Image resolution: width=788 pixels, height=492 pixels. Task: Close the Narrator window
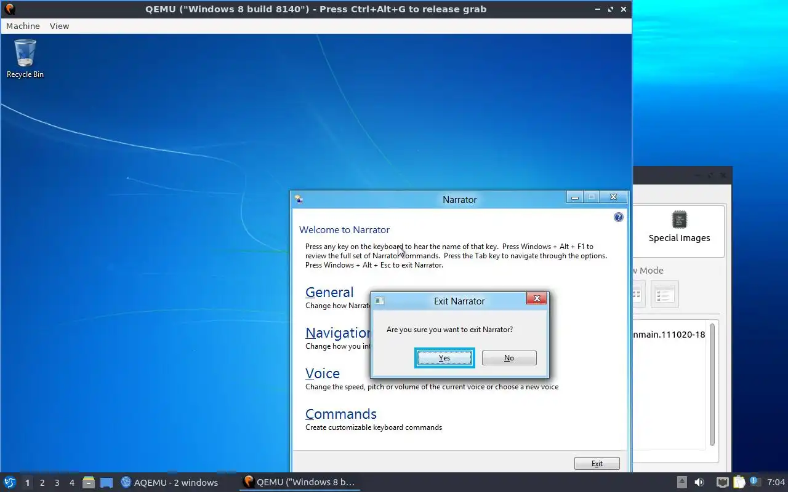[x=613, y=197]
